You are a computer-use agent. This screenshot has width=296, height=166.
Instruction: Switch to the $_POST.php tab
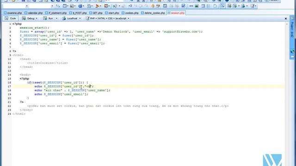tap(78, 13)
